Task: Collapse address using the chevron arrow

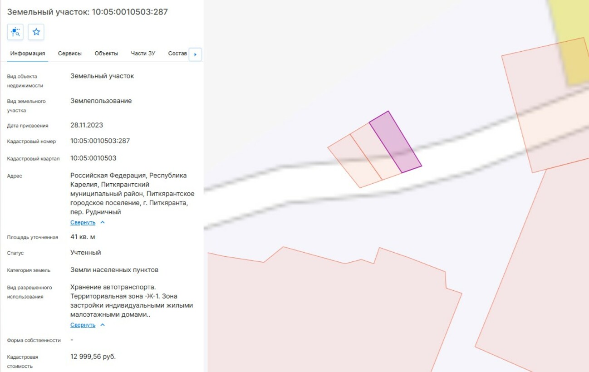Action: (x=103, y=223)
